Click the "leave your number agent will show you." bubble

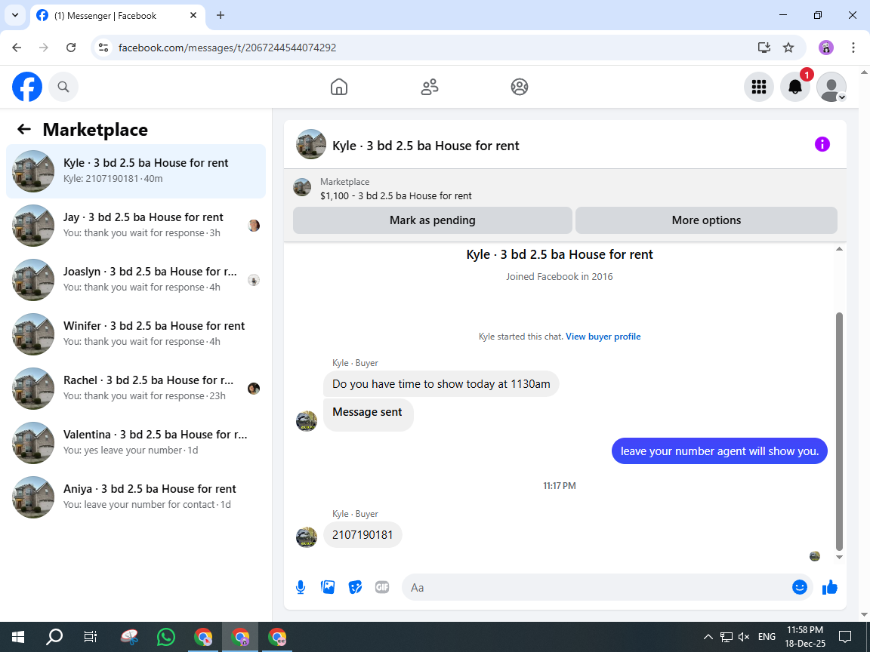click(x=719, y=451)
